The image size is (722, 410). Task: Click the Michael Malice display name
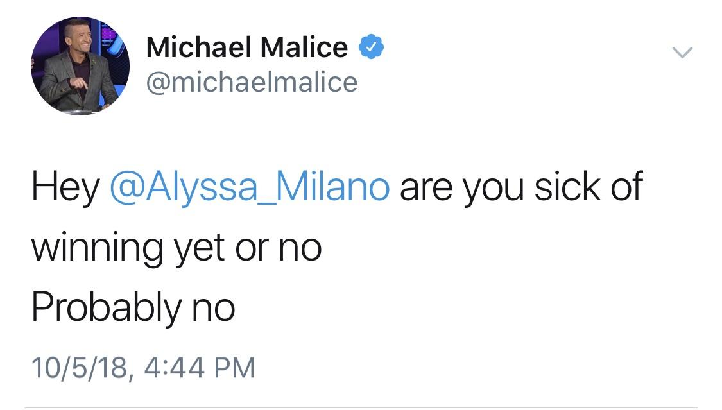(x=247, y=47)
